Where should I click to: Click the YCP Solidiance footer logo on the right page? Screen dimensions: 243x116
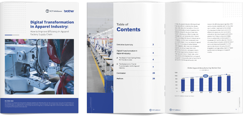coord(175,110)
